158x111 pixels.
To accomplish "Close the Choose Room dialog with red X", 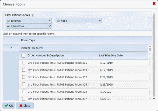I will (x=154, y=4).
